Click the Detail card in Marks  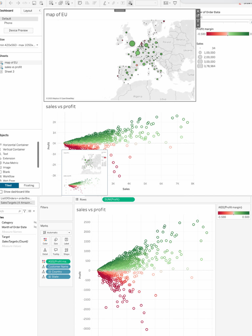tap(45, 251)
